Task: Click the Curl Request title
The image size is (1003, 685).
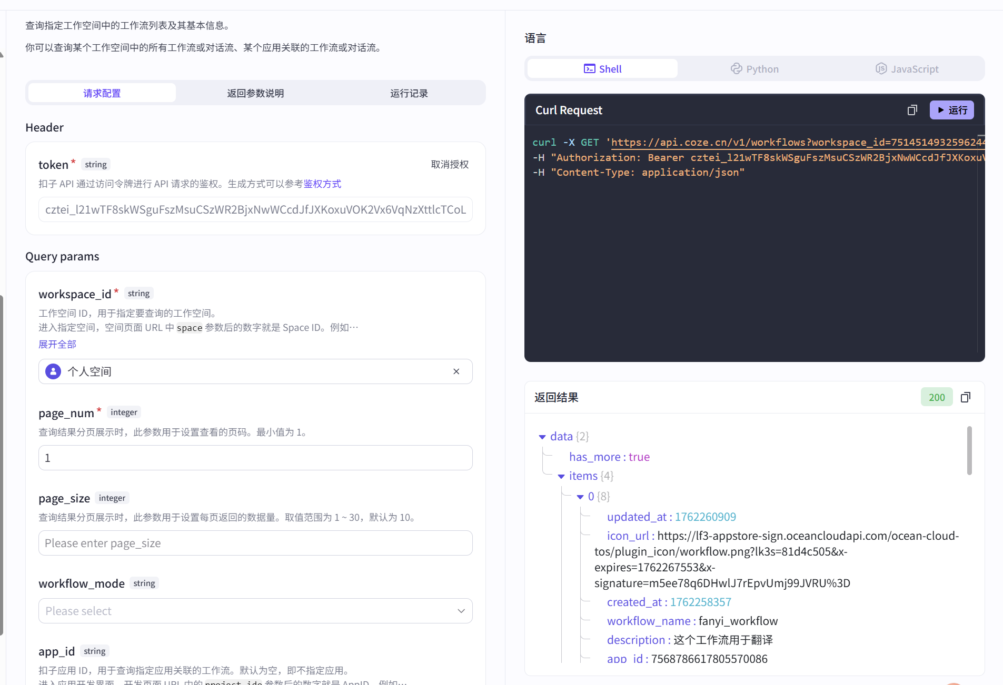Action: point(569,110)
